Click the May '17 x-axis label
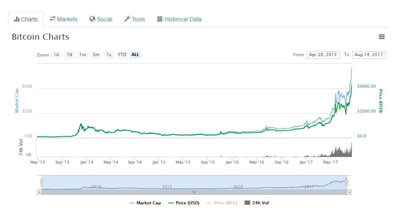396x209 pixels. click(x=330, y=162)
